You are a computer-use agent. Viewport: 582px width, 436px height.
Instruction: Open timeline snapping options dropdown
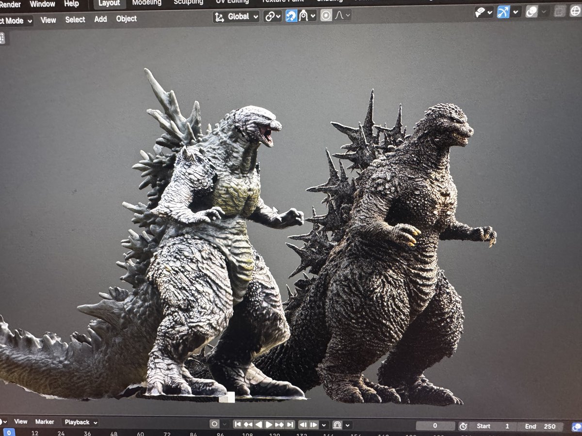point(348,425)
